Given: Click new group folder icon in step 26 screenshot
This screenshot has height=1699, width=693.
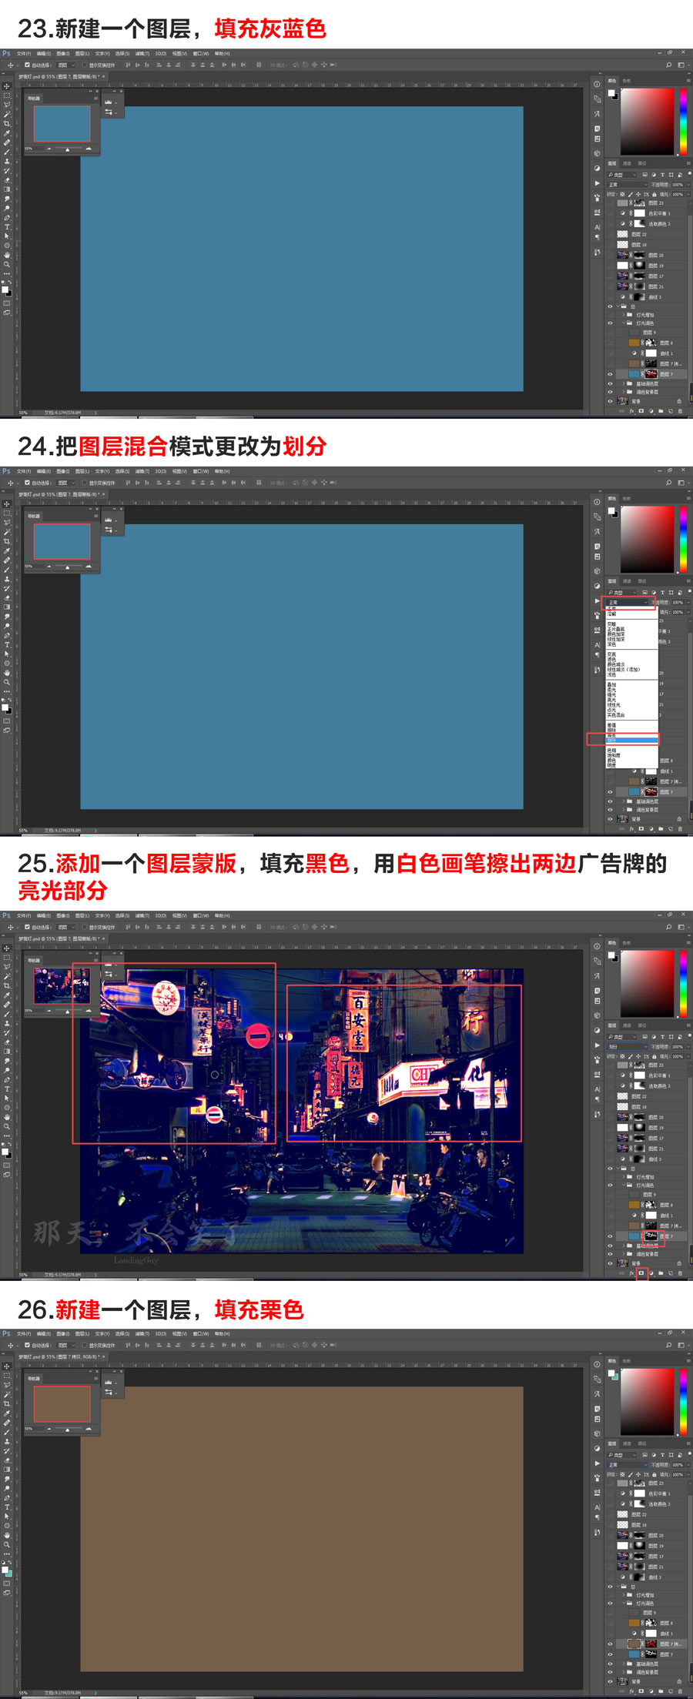Looking at the screenshot, I should click(x=661, y=1691).
